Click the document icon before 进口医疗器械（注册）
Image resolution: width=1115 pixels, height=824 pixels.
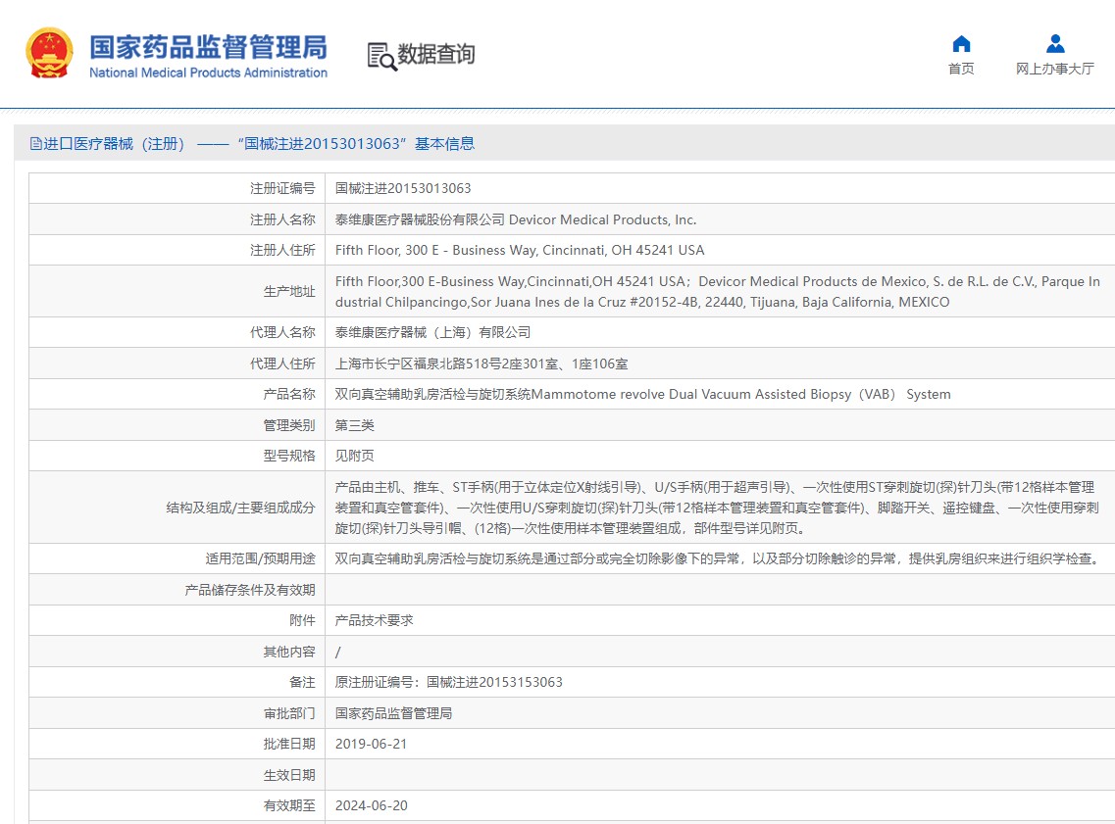(35, 144)
